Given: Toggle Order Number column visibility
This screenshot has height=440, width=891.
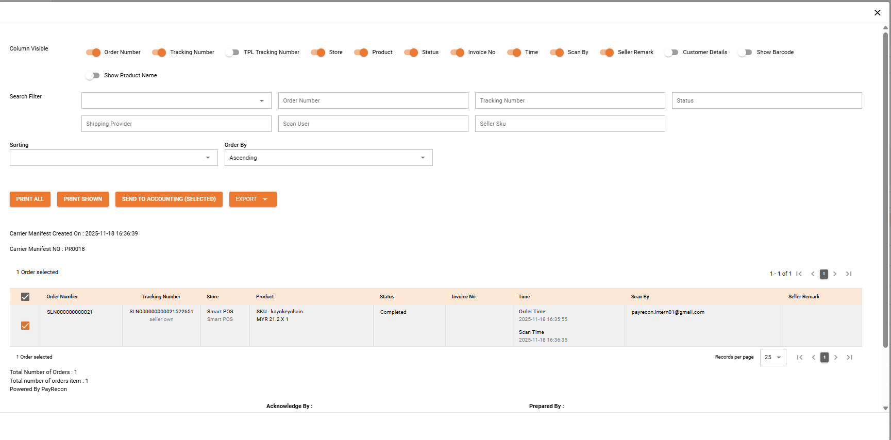Looking at the screenshot, I should coord(93,53).
